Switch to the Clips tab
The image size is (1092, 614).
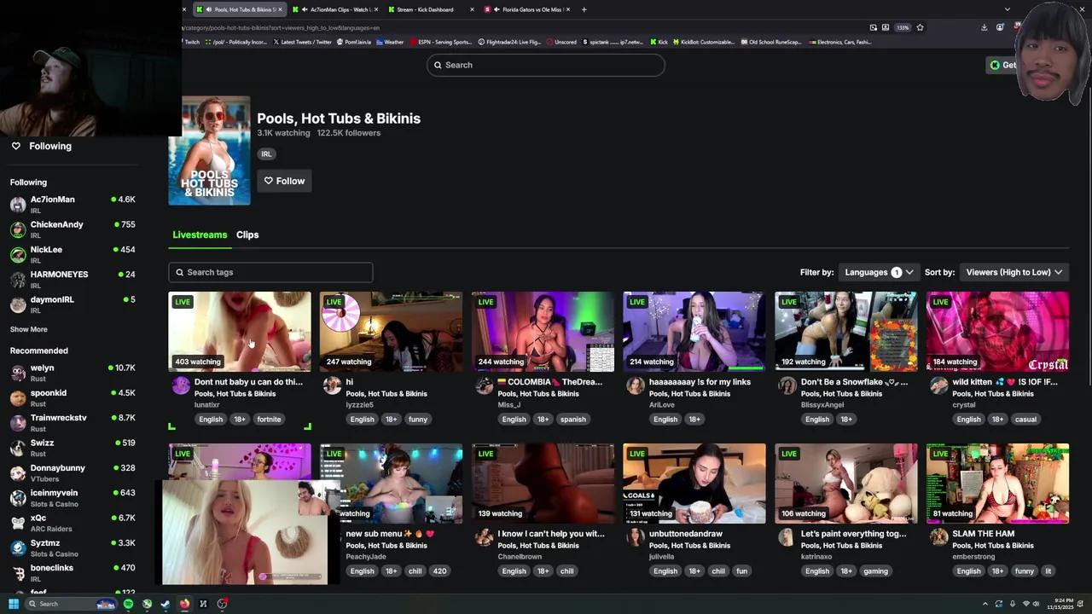click(247, 235)
